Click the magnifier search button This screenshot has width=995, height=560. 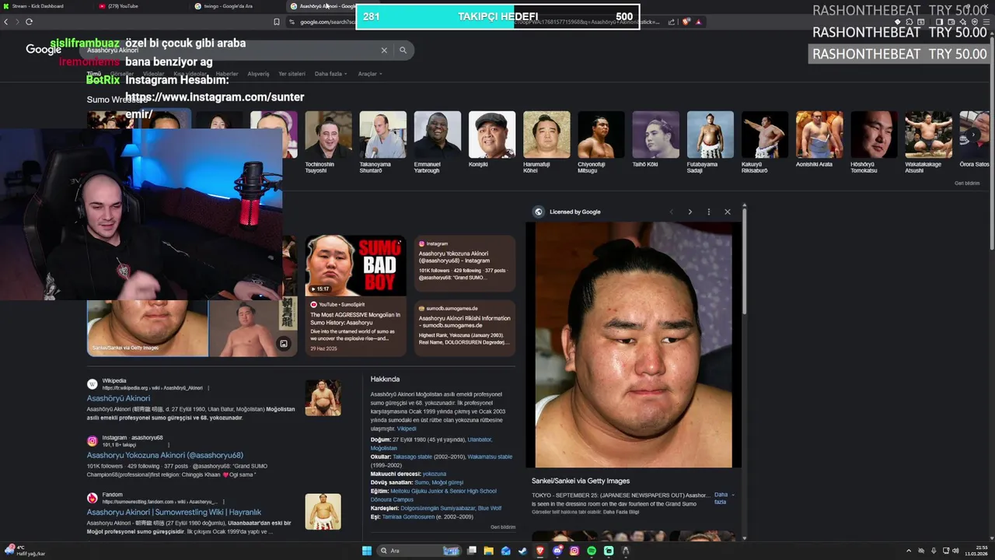point(403,50)
